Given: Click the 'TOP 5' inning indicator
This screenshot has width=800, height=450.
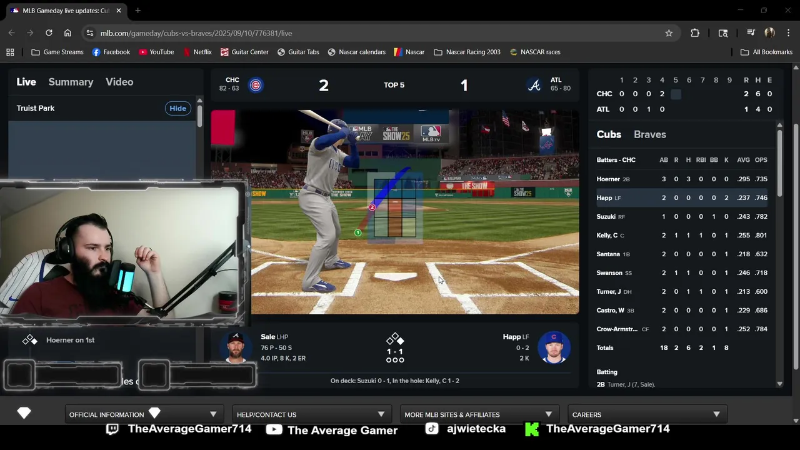Looking at the screenshot, I should point(394,85).
